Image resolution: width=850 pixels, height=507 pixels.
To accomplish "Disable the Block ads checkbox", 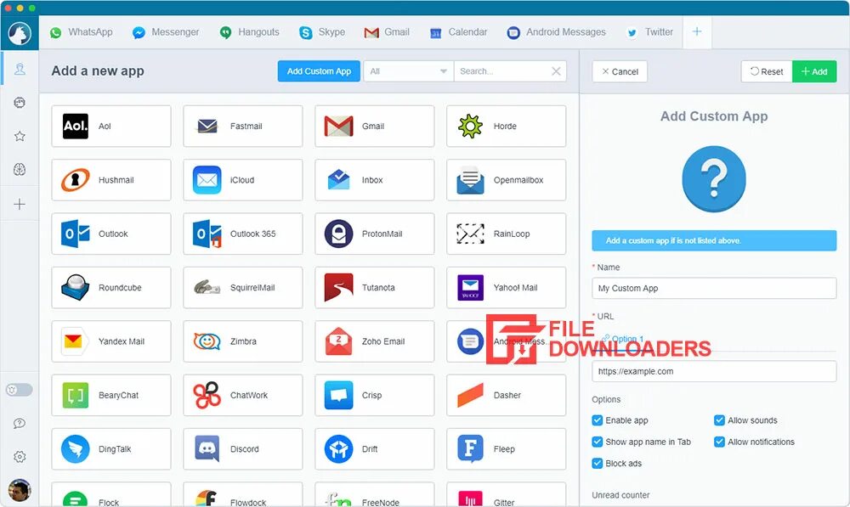I will pyautogui.click(x=598, y=464).
